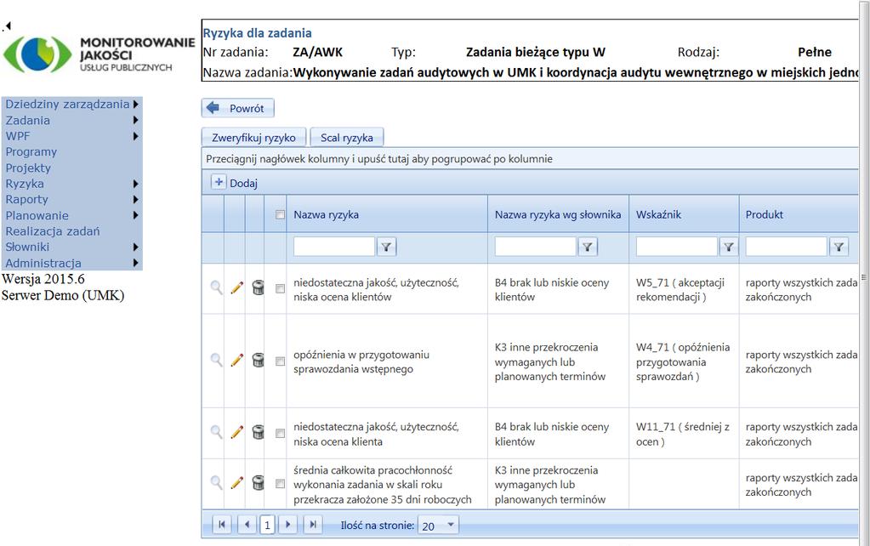
Task: Tick the select-all checkbox in header
Action: point(280,214)
